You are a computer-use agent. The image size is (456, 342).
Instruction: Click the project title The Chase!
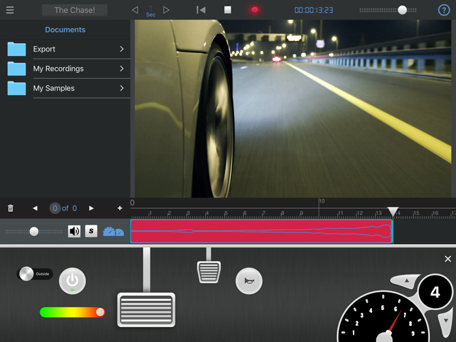coord(75,10)
